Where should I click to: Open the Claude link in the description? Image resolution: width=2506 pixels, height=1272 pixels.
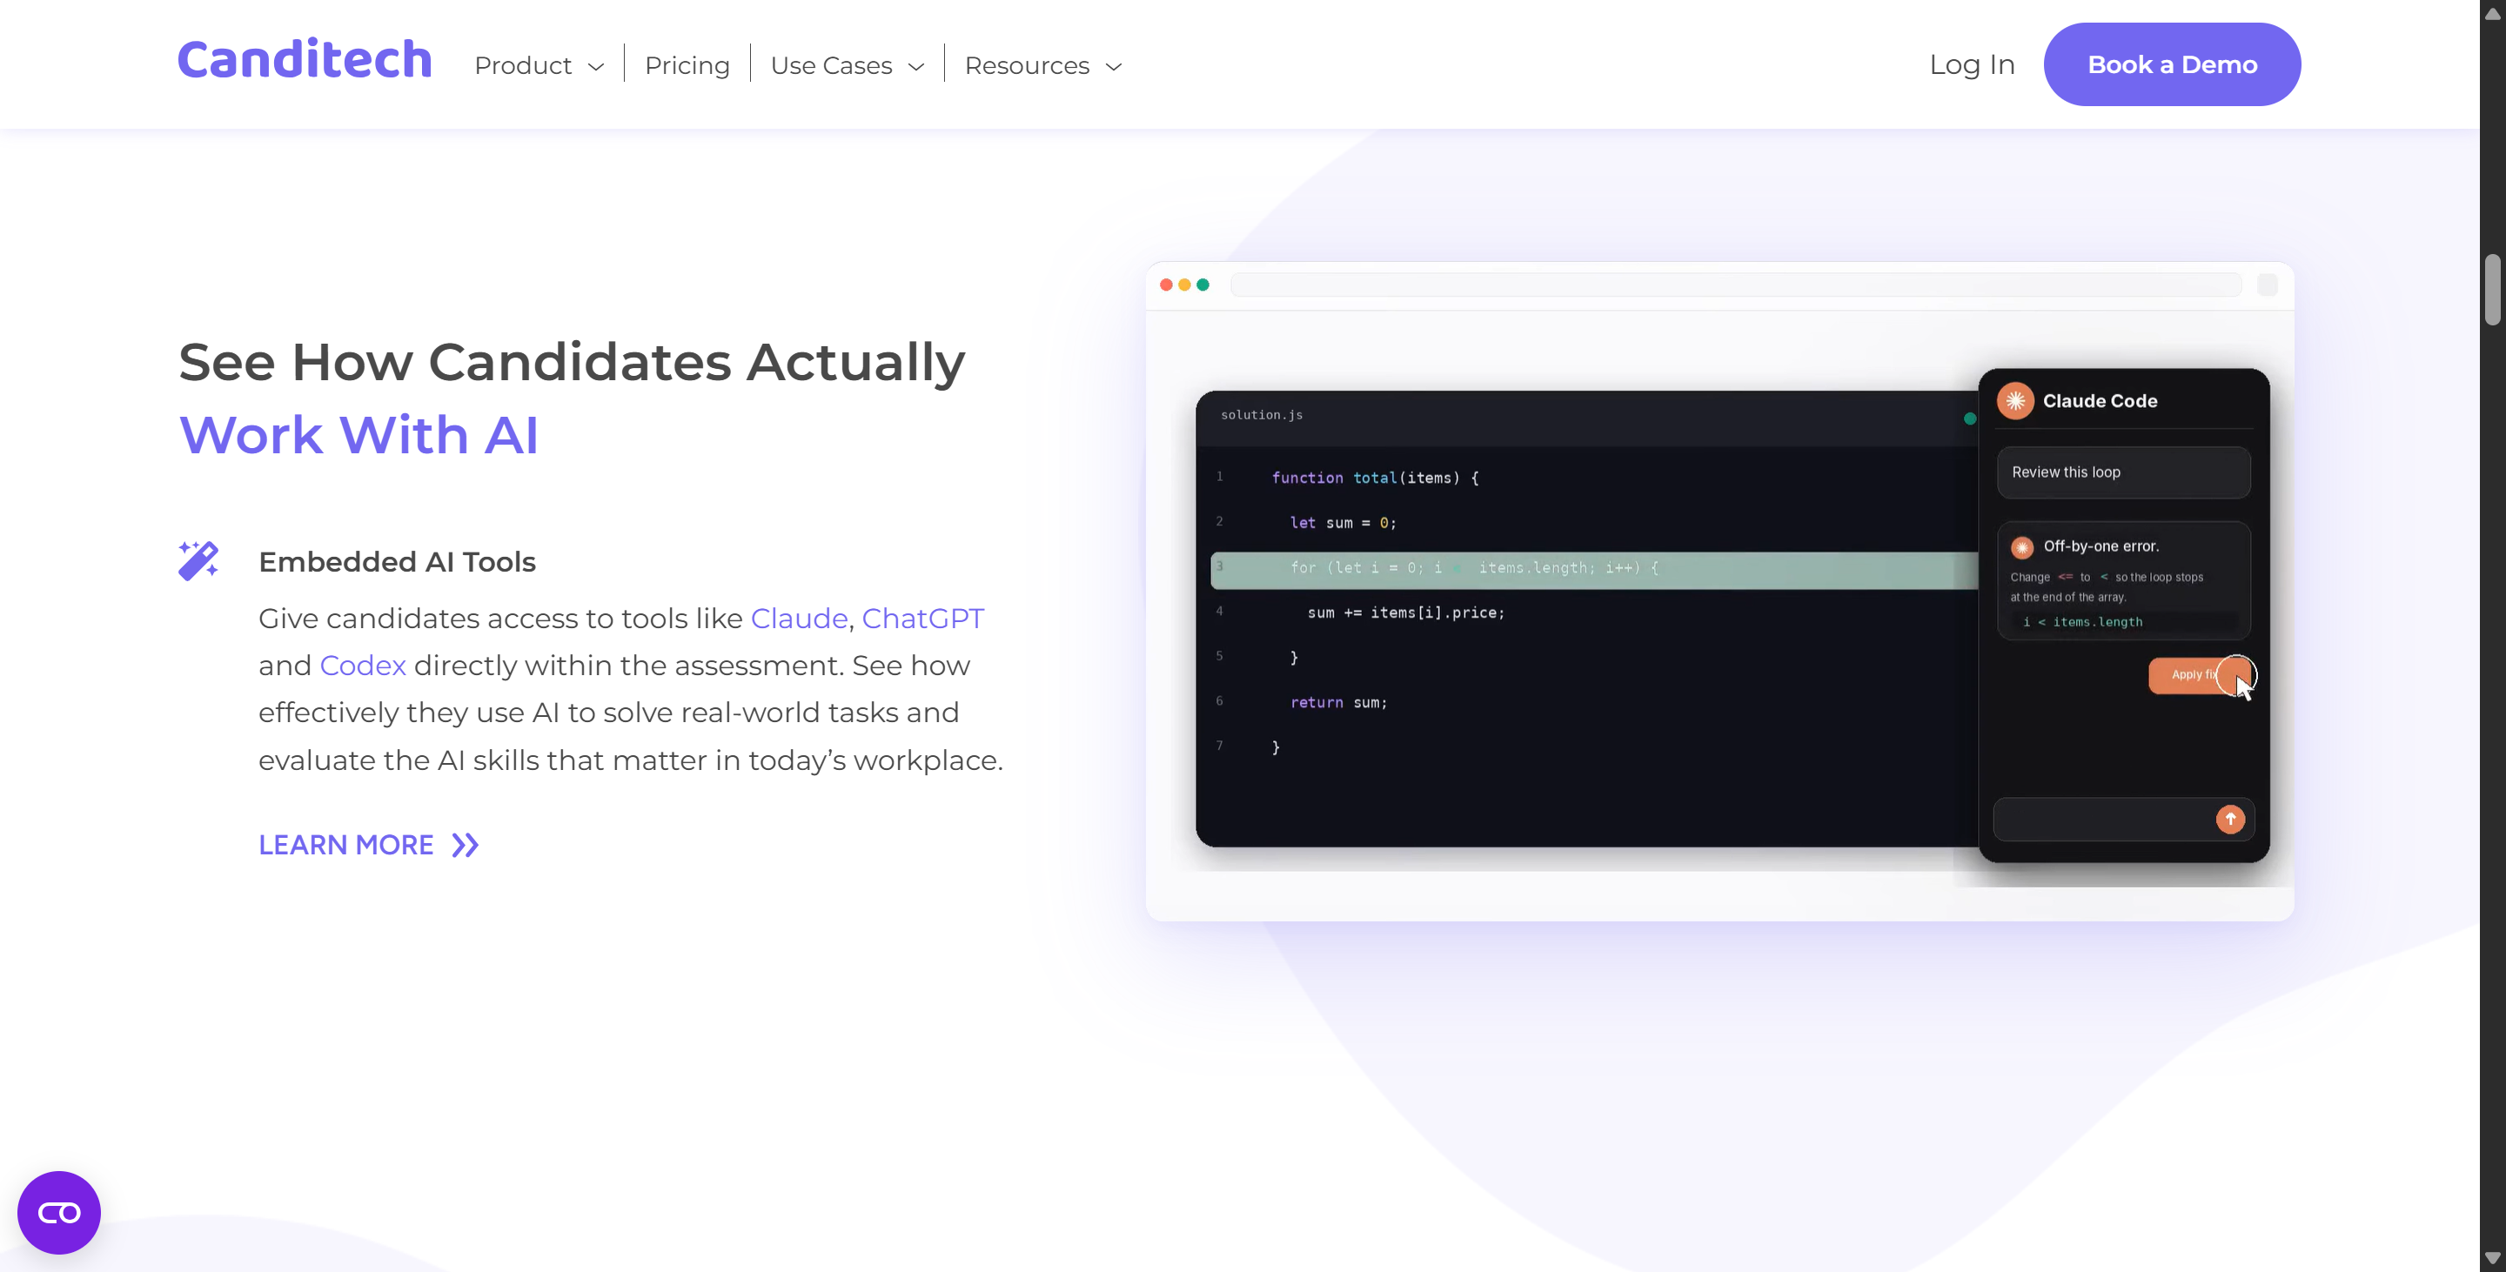799,619
